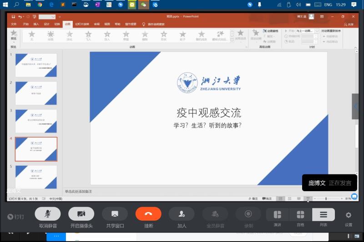The image size is (364, 242).
Task: Click the user account avatar in title bar
Action: pos(312,16)
